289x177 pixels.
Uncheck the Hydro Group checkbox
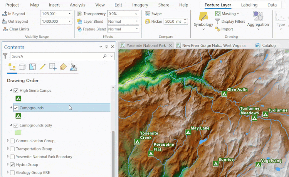click(12, 165)
